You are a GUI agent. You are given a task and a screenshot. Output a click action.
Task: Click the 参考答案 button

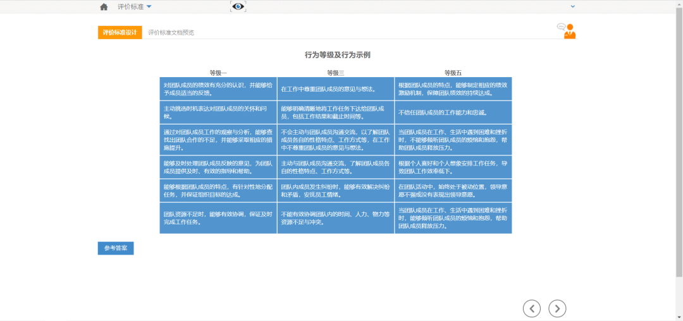116,248
